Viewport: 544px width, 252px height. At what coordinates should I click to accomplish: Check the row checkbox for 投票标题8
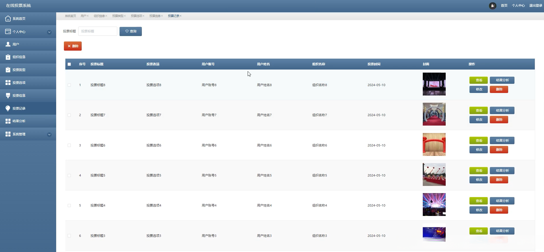point(69,85)
